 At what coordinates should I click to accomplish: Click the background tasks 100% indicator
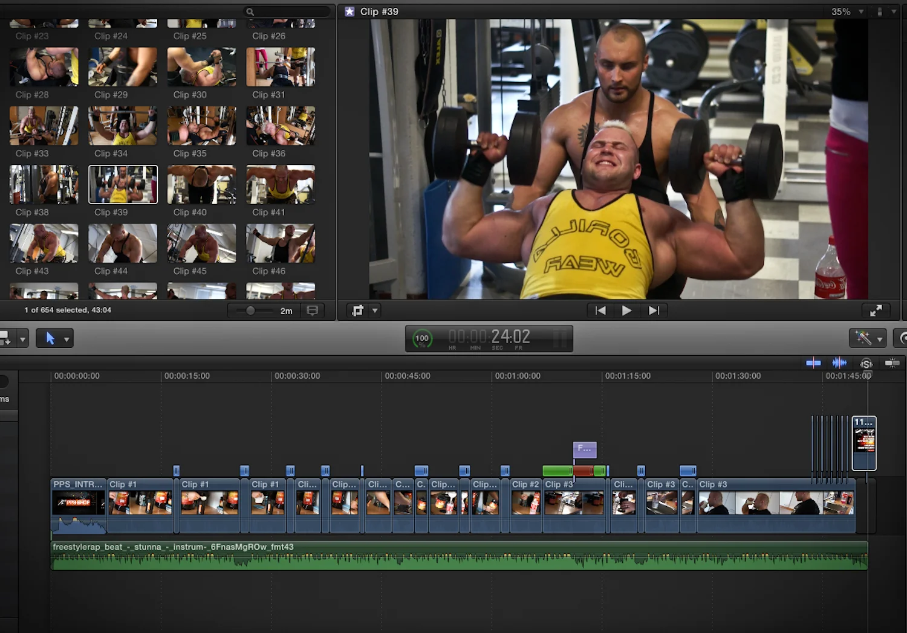coord(422,339)
